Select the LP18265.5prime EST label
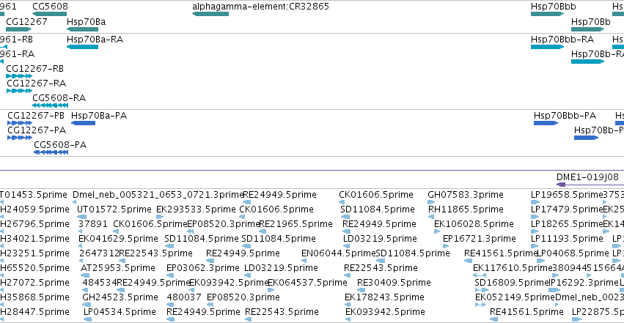Viewport: 624px width, 323px height. [x=567, y=224]
